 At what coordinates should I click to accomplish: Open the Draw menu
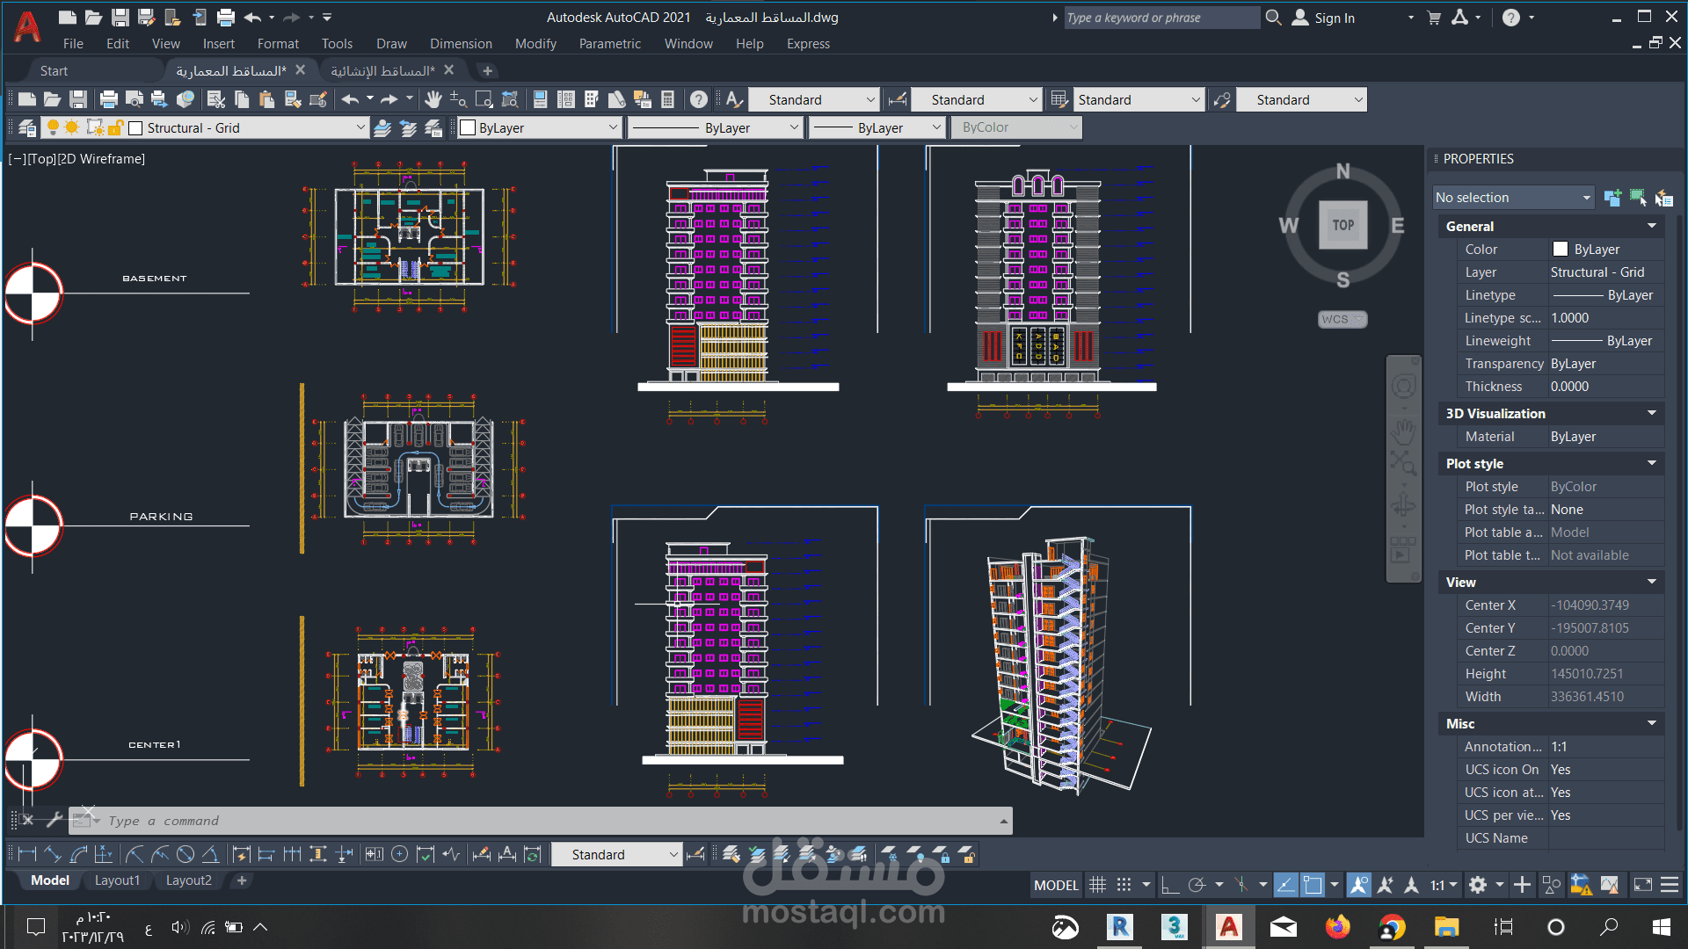pos(391,44)
